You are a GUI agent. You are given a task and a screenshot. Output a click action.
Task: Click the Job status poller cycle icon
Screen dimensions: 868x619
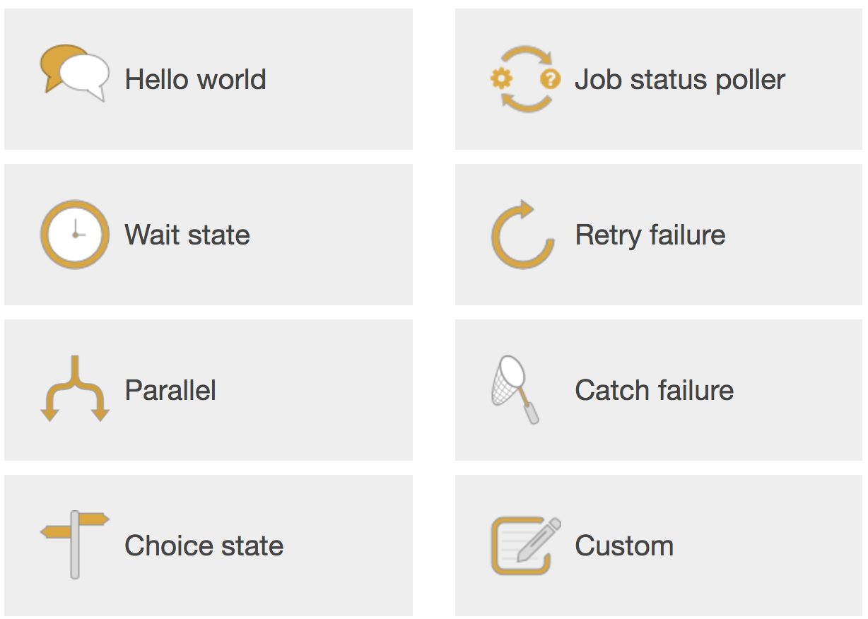pyautogui.click(x=525, y=79)
